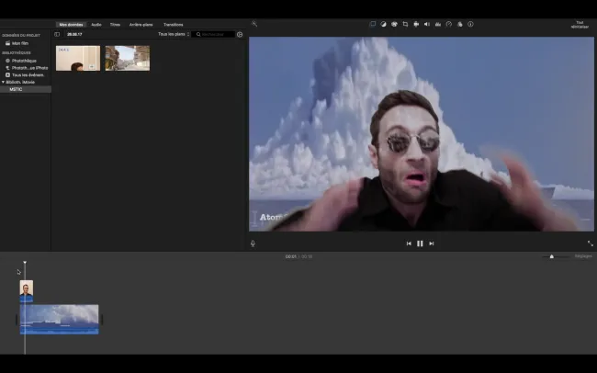The height and width of the screenshot is (373, 597).
Task: Select Tous les événem. item
Action: (26, 75)
